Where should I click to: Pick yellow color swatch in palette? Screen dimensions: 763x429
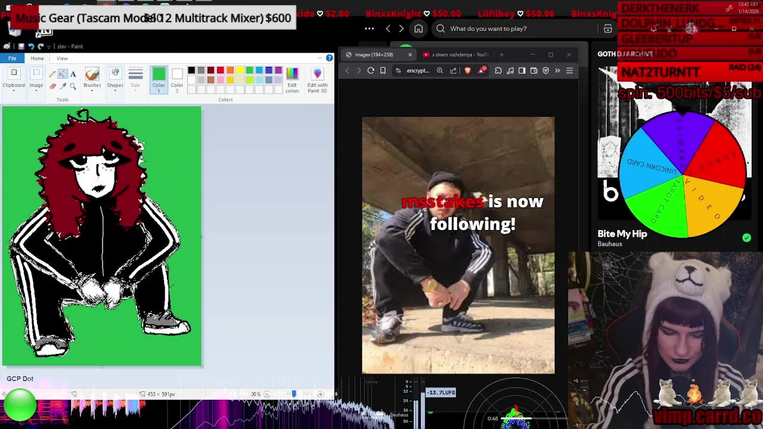tap(240, 70)
